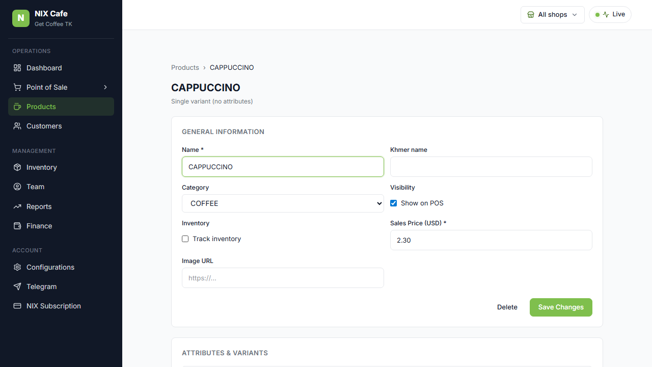This screenshot has width=652, height=367.
Task: Click the Products breadcrumb link
Action: (x=185, y=67)
